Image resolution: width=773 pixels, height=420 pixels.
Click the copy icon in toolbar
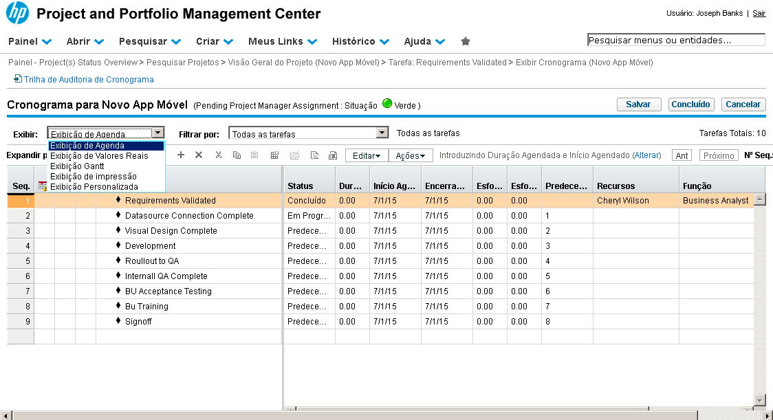click(237, 155)
